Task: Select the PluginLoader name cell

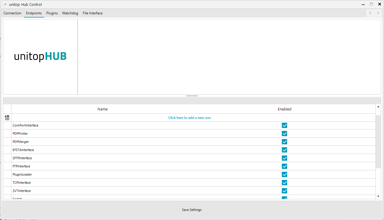Action: [x=22, y=174]
